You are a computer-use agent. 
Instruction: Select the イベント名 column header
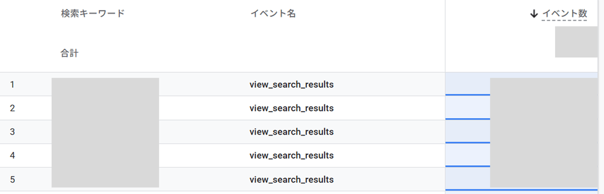click(273, 14)
